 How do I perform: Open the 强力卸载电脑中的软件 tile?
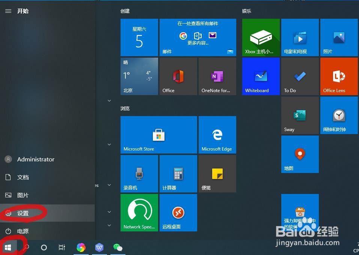300,213
